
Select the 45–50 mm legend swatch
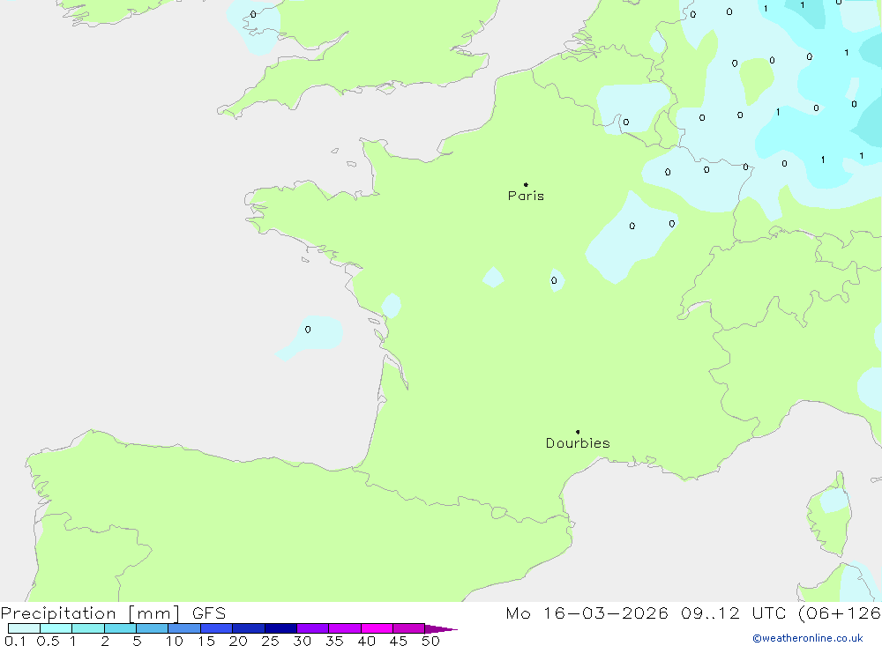[409, 628]
